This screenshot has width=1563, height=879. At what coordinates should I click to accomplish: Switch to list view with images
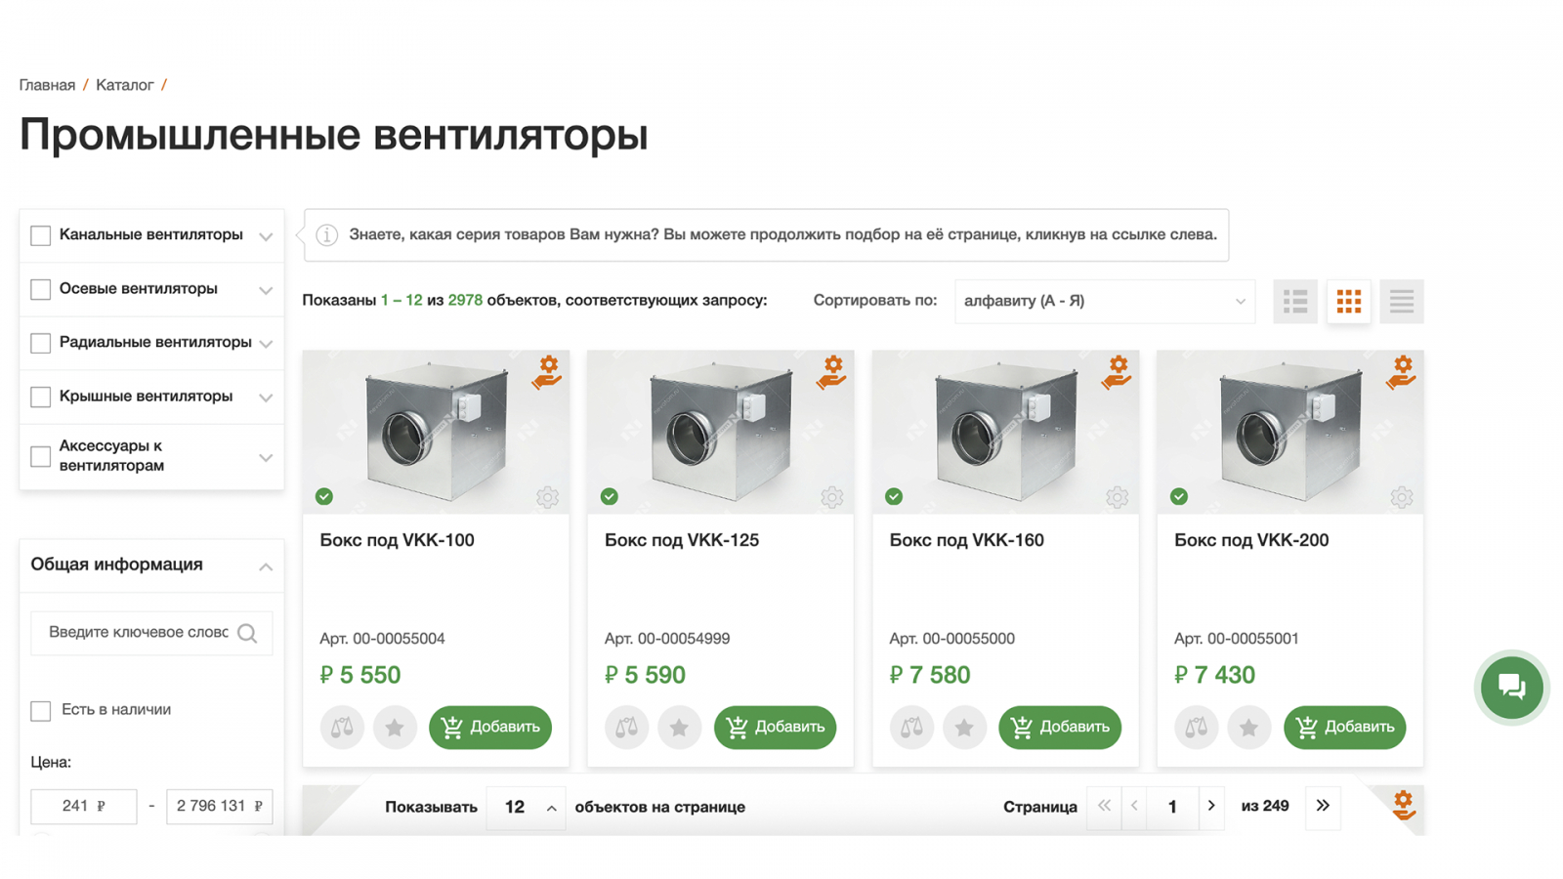(x=1295, y=301)
